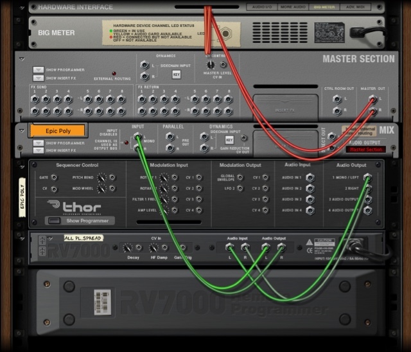
Task: Click Thor Global Envelope output jack
Action: [240, 177]
